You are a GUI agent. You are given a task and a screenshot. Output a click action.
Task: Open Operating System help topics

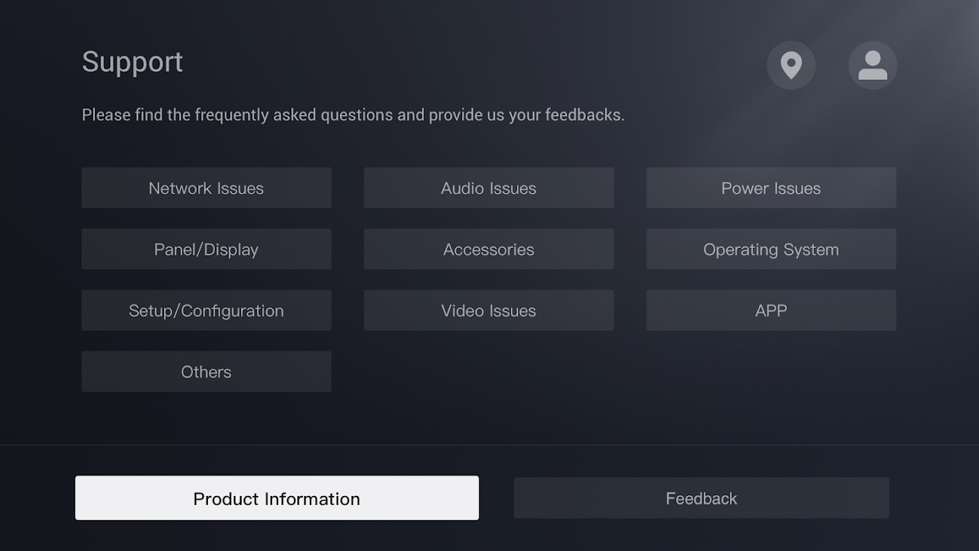(771, 249)
